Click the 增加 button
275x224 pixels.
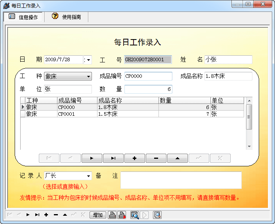tap(98, 215)
